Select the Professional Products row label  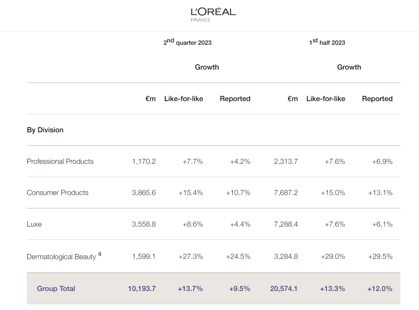(x=60, y=161)
